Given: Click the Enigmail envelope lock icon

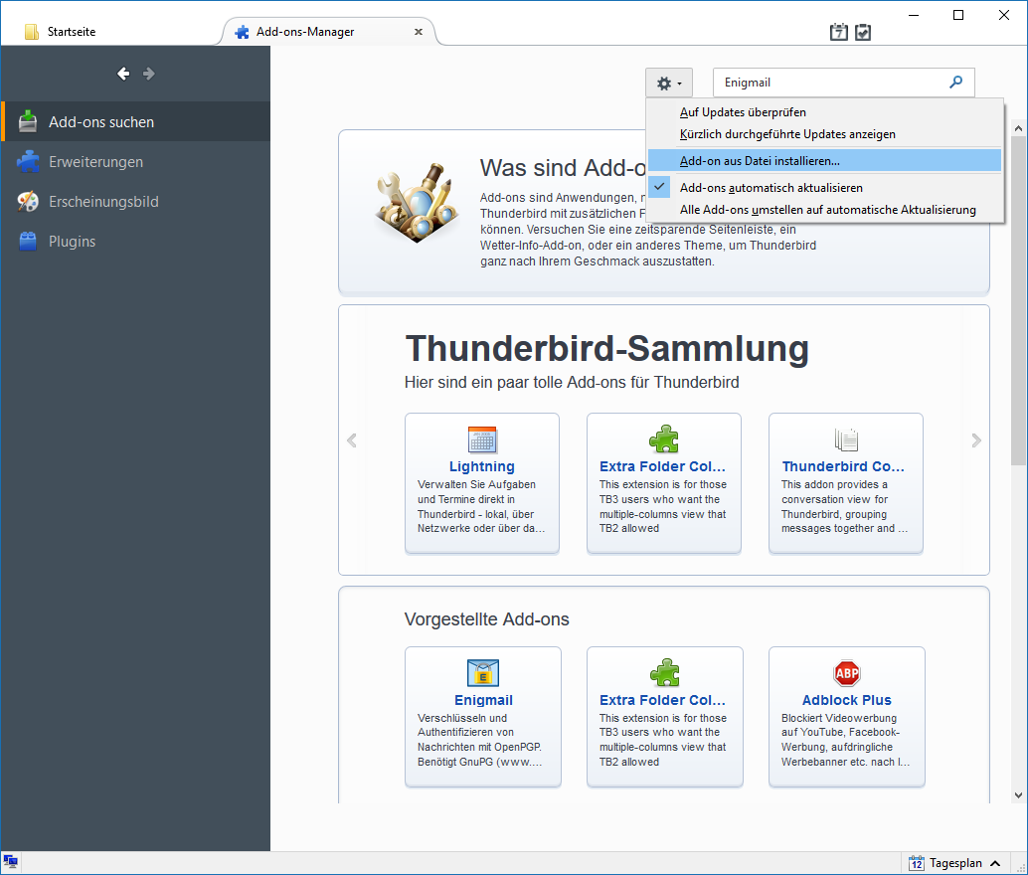Looking at the screenshot, I should point(483,673).
